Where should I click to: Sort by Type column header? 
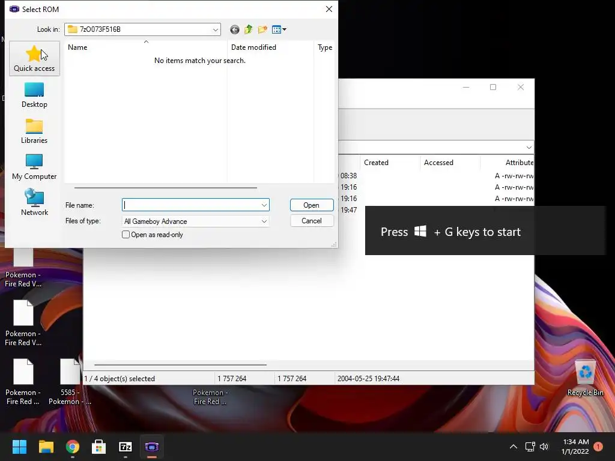(325, 47)
